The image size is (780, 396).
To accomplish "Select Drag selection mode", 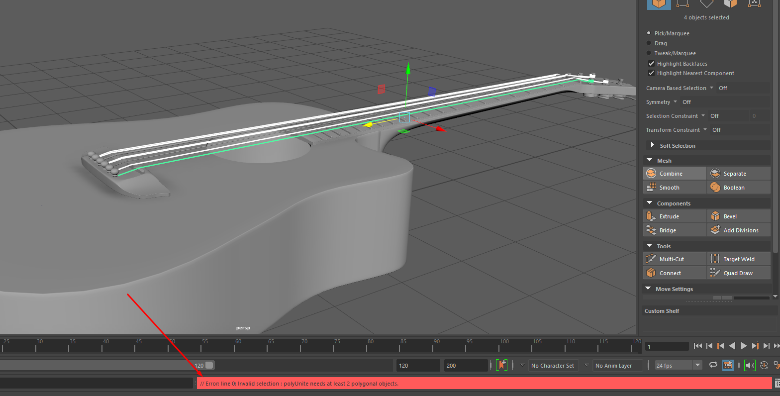I will tap(649, 43).
